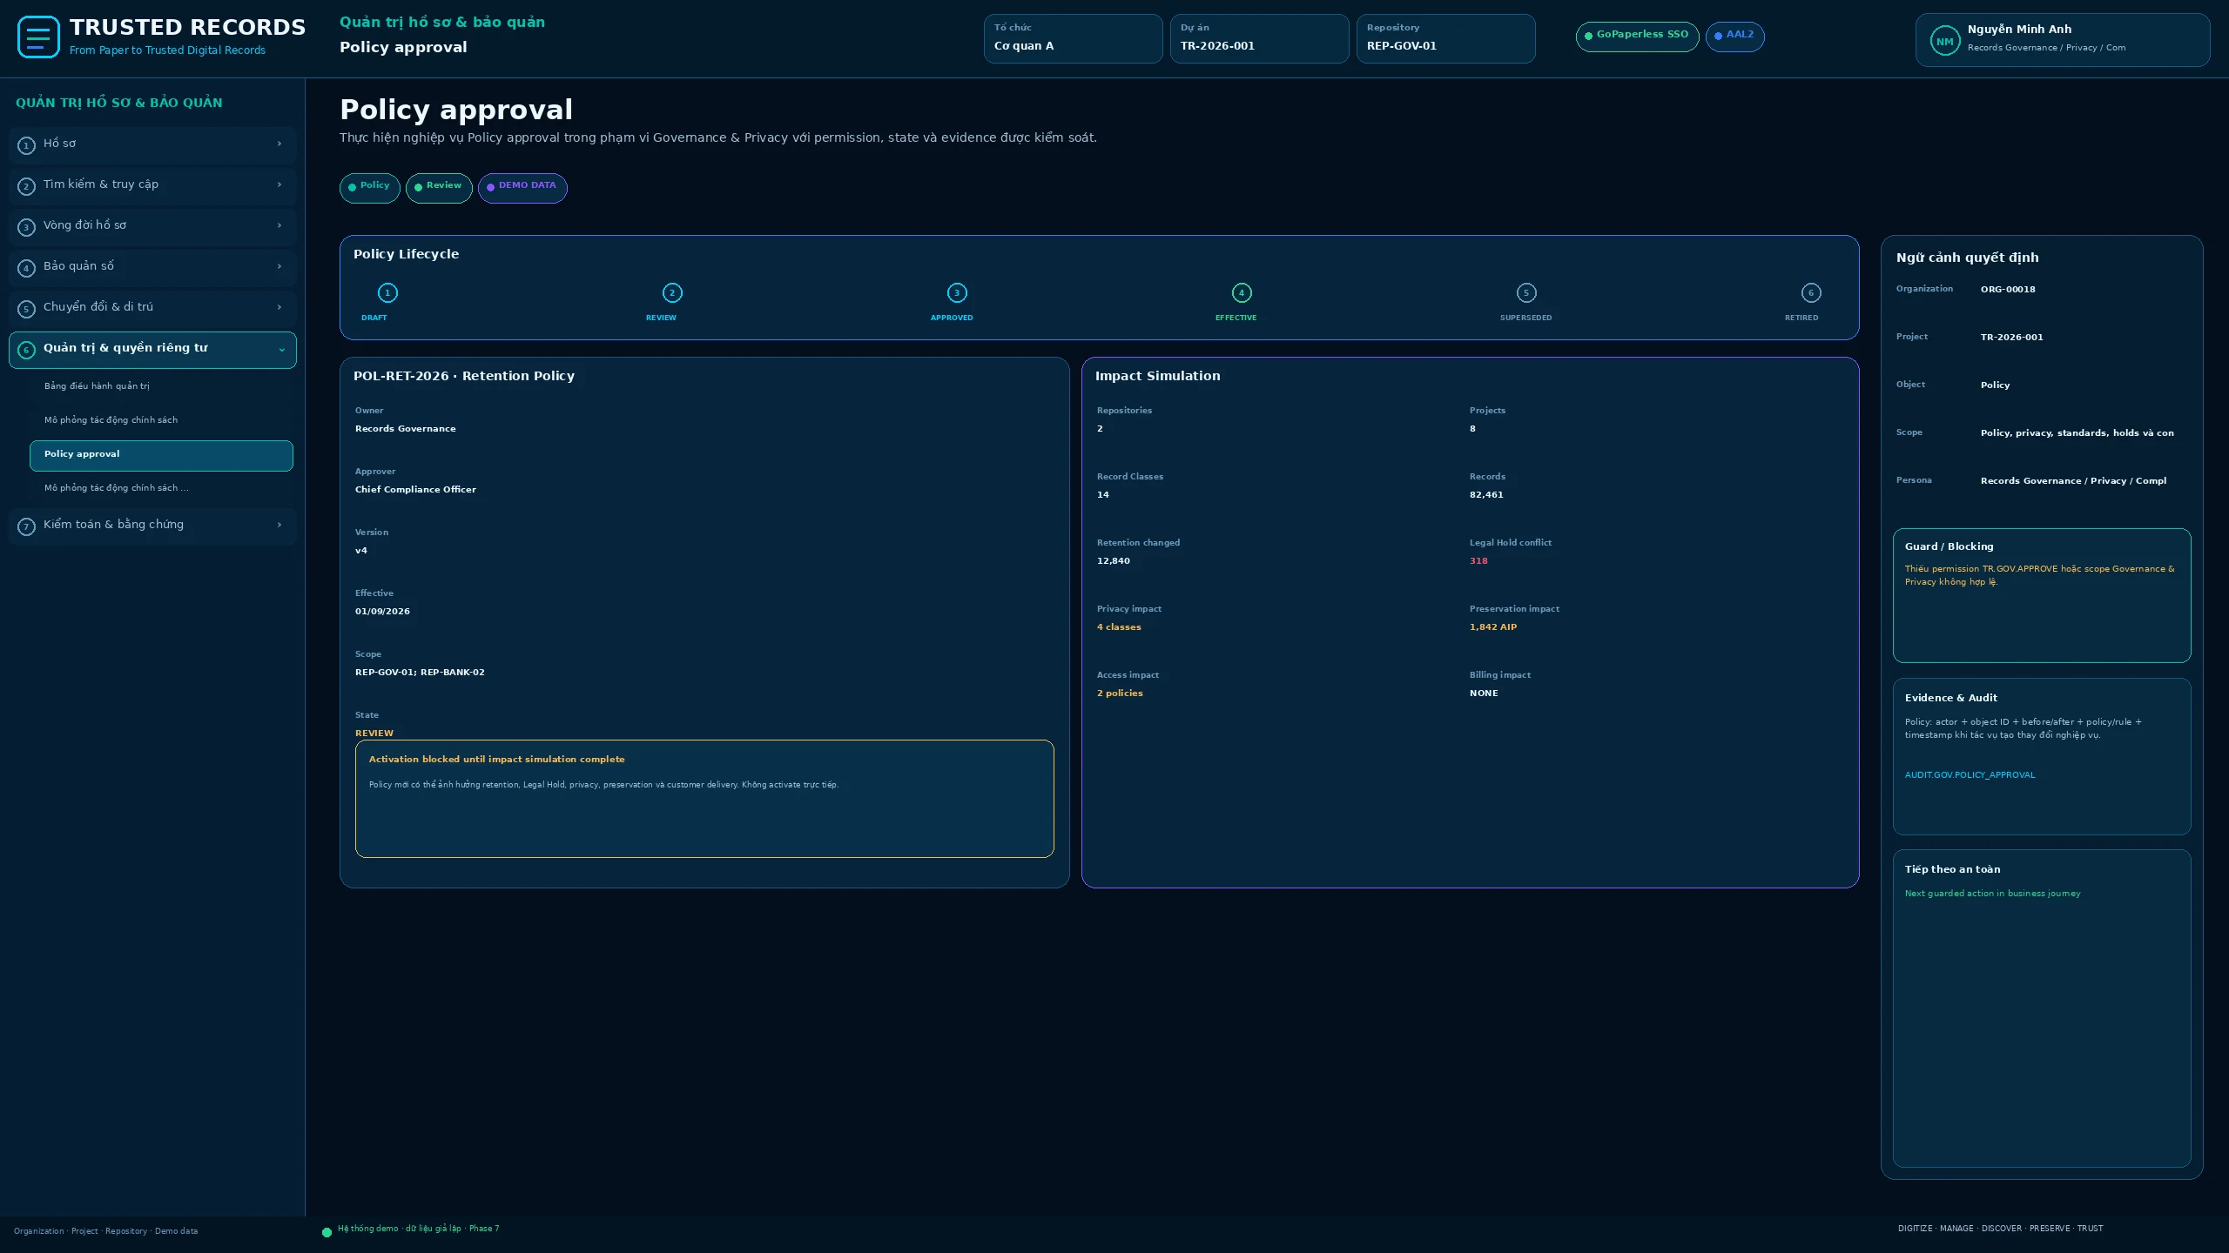Screen dimensions: 2229x1253
Task: Open the Repository selector REP-GOV-01
Action: tap(1445, 38)
